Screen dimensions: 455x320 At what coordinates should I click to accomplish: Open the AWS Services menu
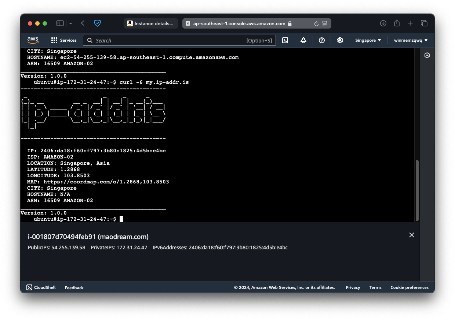click(x=64, y=40)
